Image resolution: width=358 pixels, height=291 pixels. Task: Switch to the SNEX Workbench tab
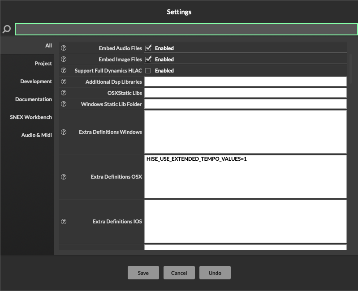click(27, 117)
